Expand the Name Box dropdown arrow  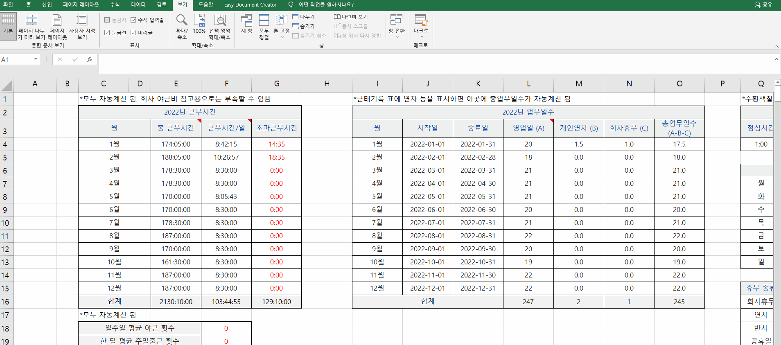pyautogui.click(x=36, y=59)
